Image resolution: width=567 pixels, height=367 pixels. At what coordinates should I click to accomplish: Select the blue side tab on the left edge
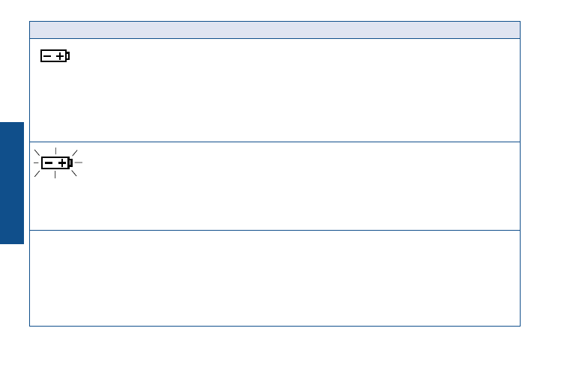click(x=12, y=183)
